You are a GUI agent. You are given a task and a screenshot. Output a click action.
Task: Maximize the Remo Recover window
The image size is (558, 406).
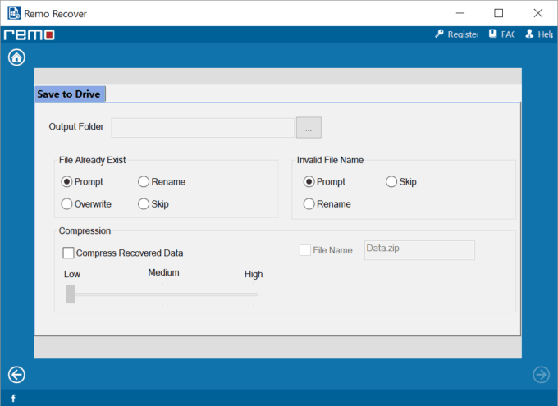click(x=499, y=13)
